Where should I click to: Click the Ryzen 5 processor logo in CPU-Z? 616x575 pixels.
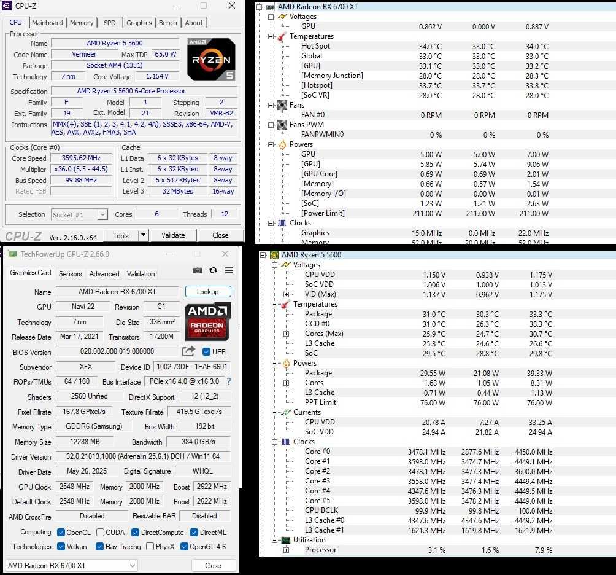[x=211, y=60]
